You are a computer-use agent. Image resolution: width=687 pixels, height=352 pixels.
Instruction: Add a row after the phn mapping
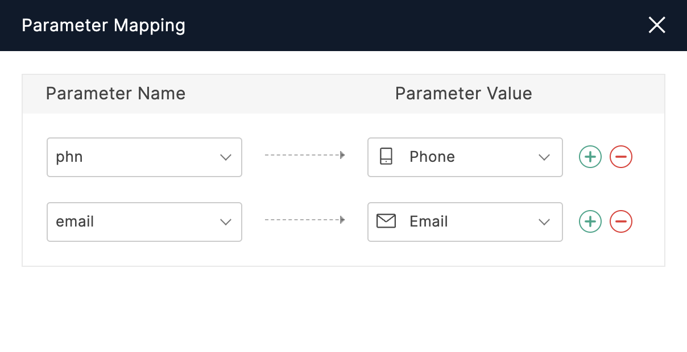[590, 157]
